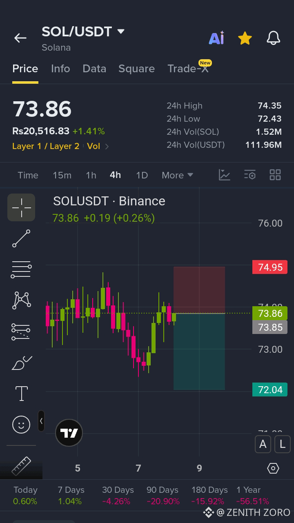Select the Time chart interval

[x=28, y=175]
